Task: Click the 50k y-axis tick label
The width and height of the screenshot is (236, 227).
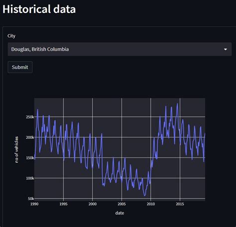Action: point(31,199)
